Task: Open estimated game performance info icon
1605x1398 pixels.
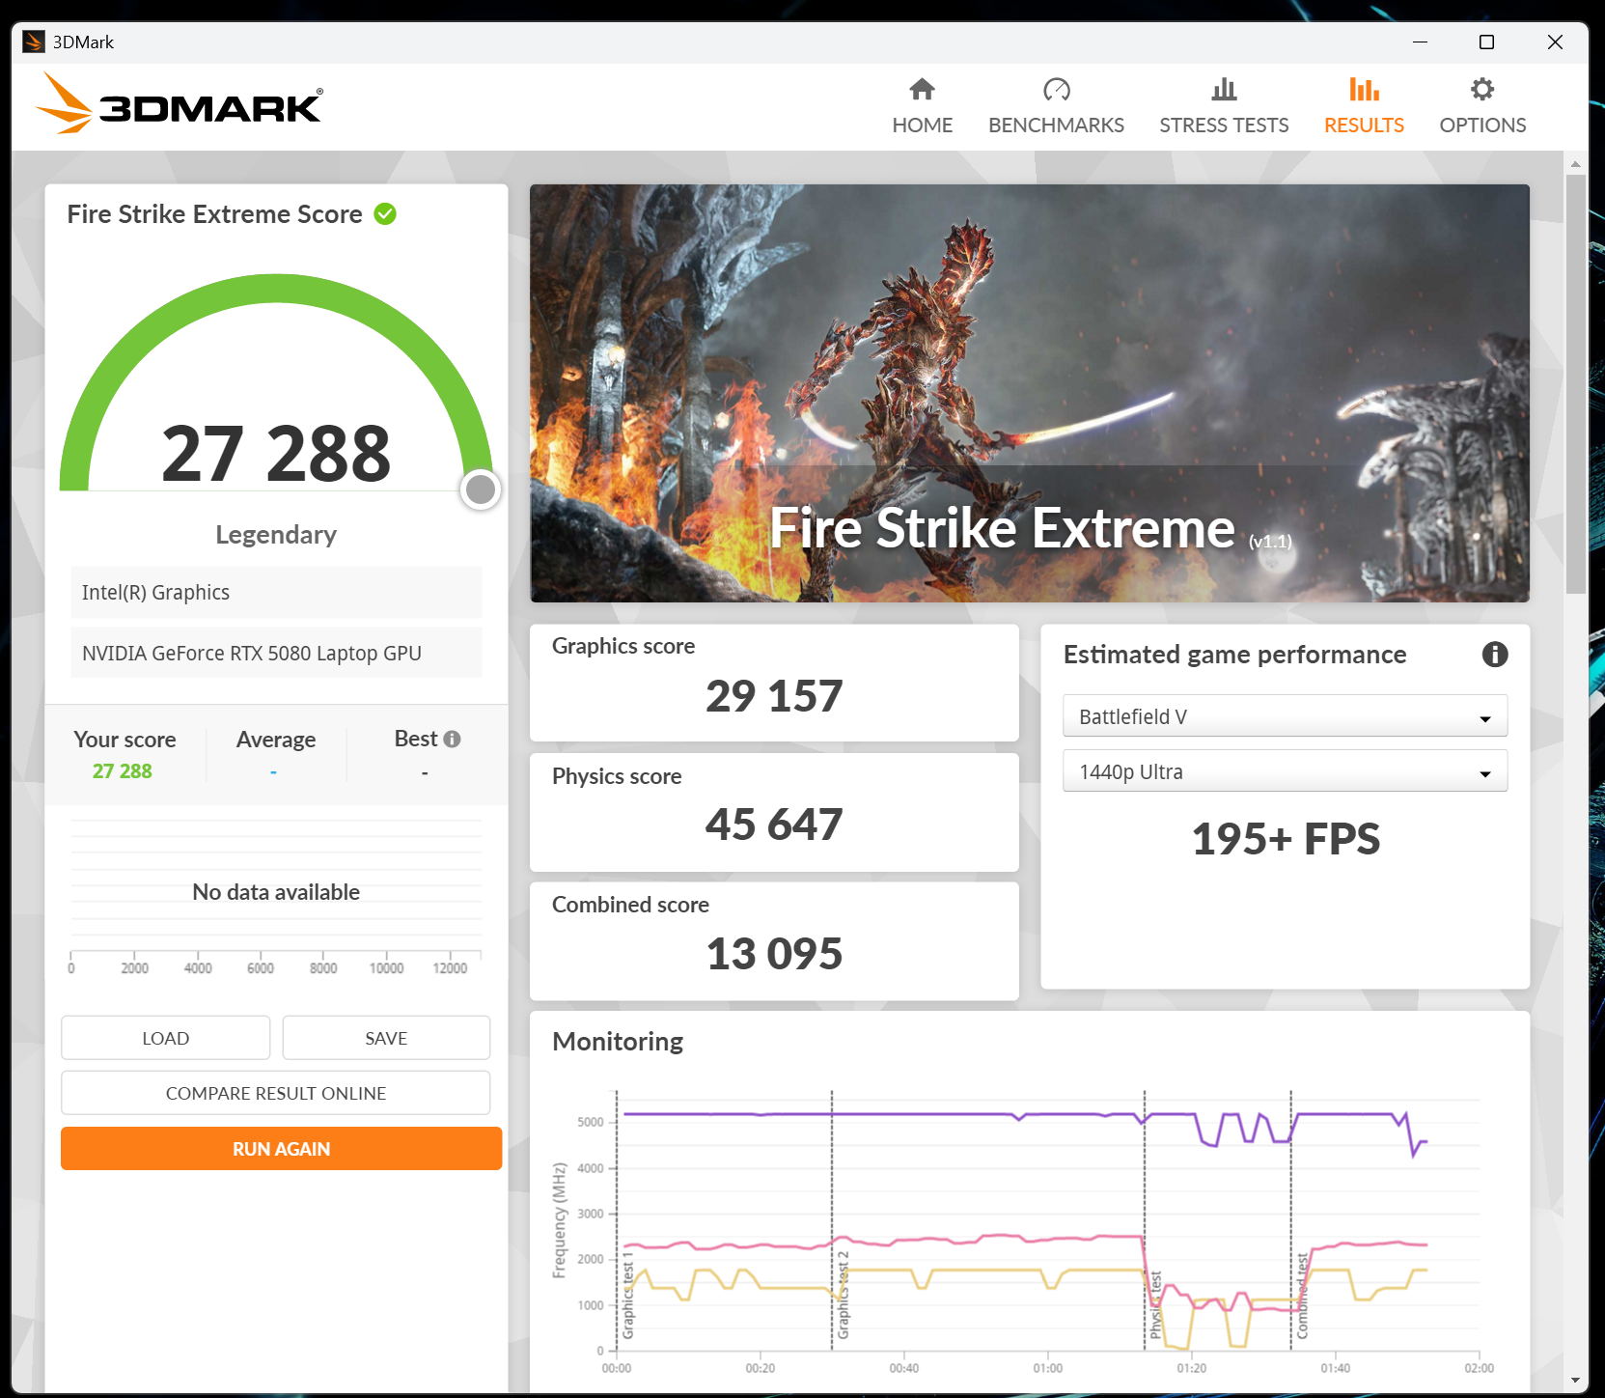Action: (x=1495, y=655)
